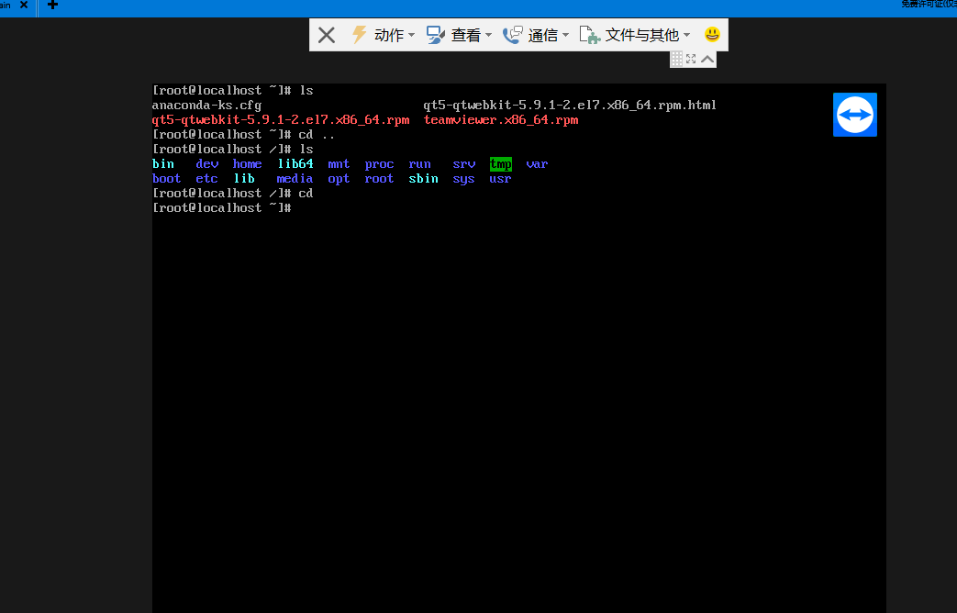Click the sbin directory name
The height and width of the screenshot is (613, 957).
click(x=424, y=178)
